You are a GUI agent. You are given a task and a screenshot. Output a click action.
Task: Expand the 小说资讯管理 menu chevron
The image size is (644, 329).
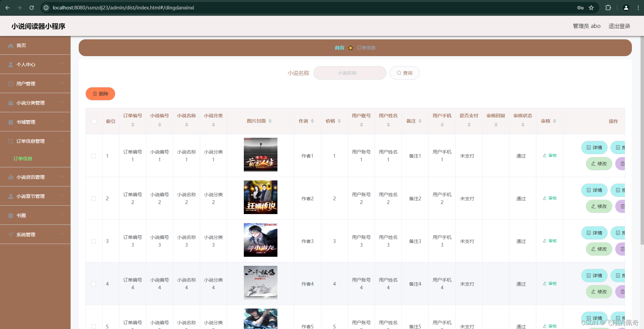[62, 177]
